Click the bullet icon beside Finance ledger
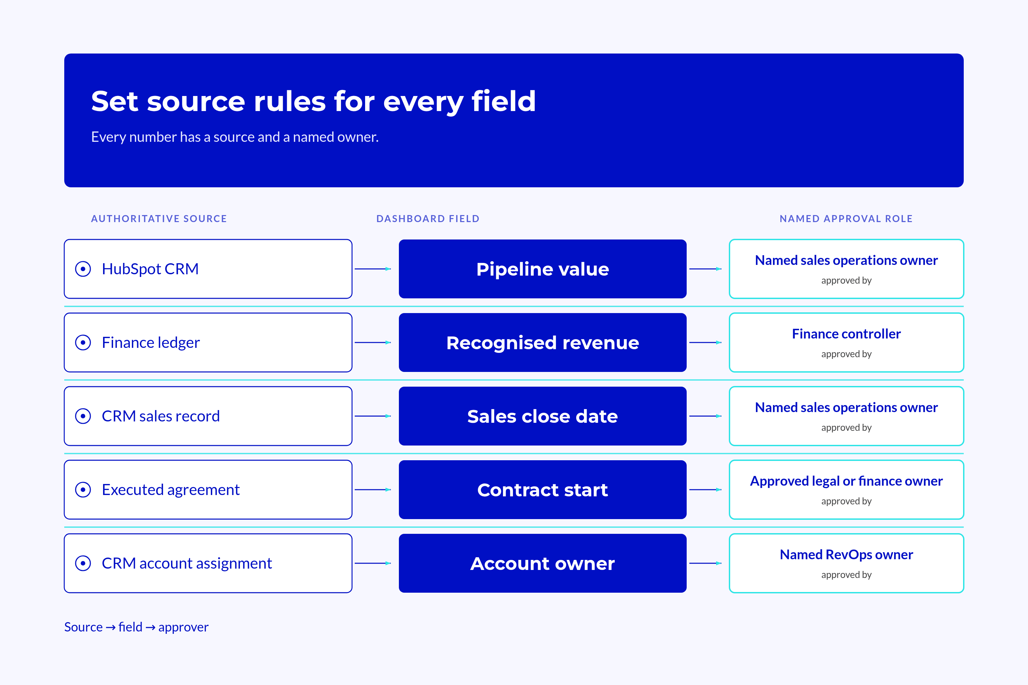Viewport: 1028px width, 685px height. 83,342
